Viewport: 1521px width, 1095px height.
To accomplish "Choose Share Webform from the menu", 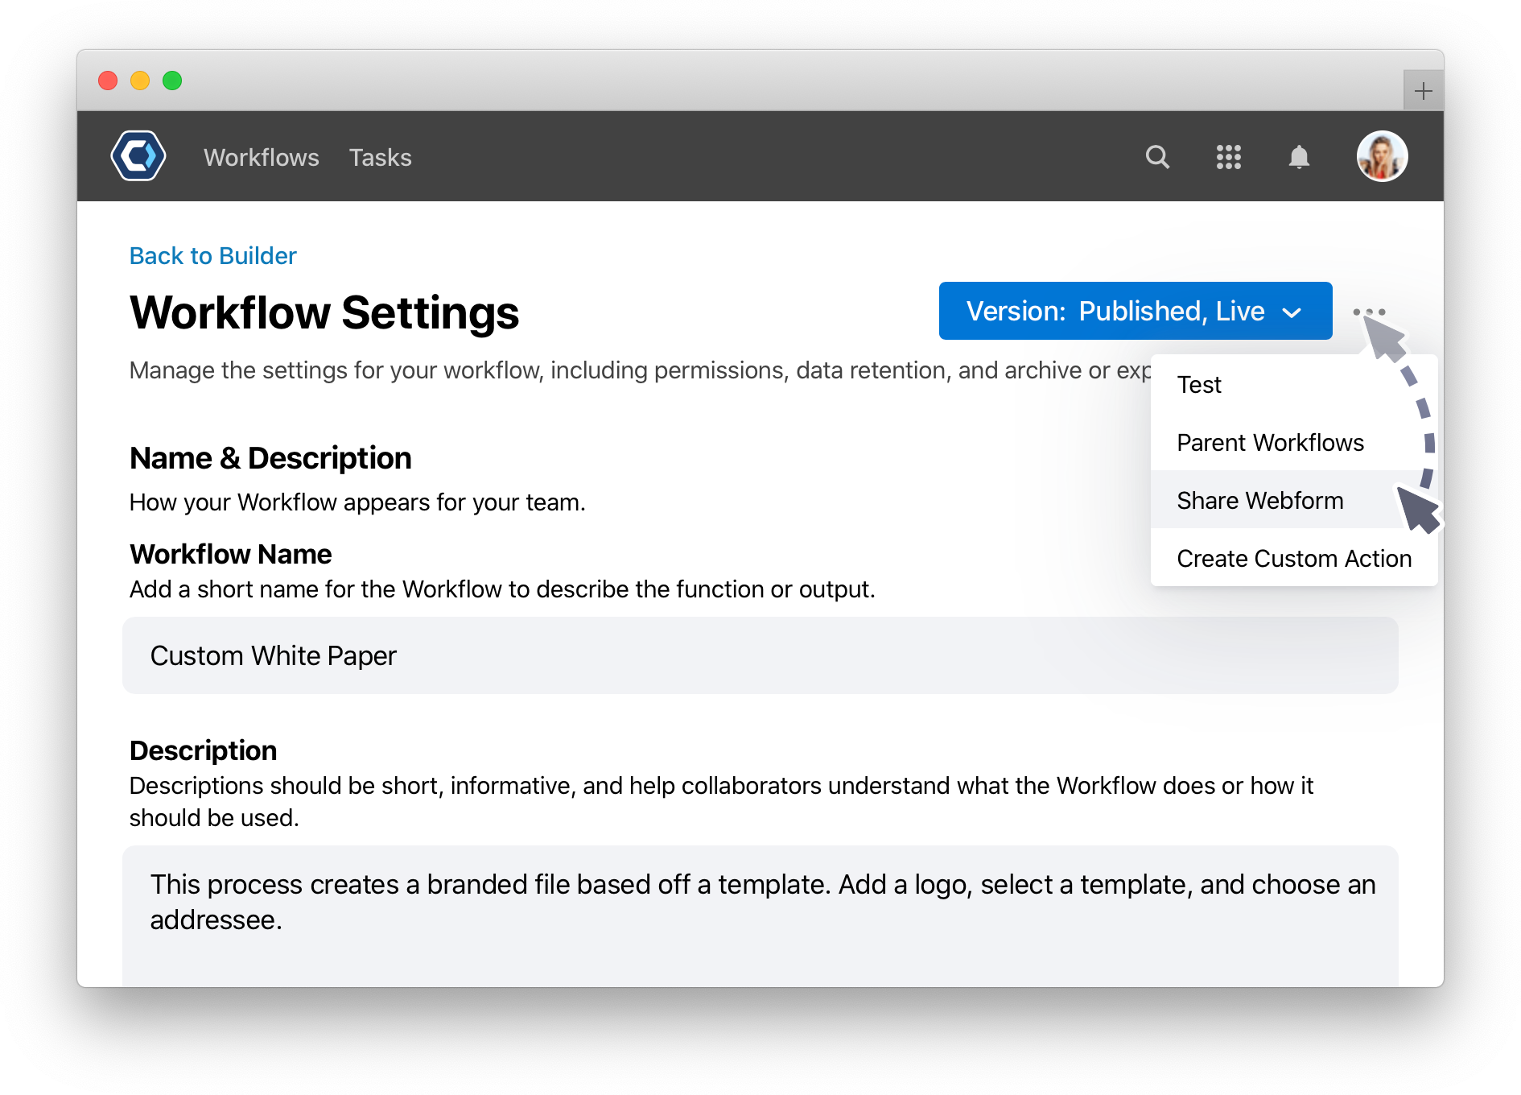I will [x=1294, y=501].
